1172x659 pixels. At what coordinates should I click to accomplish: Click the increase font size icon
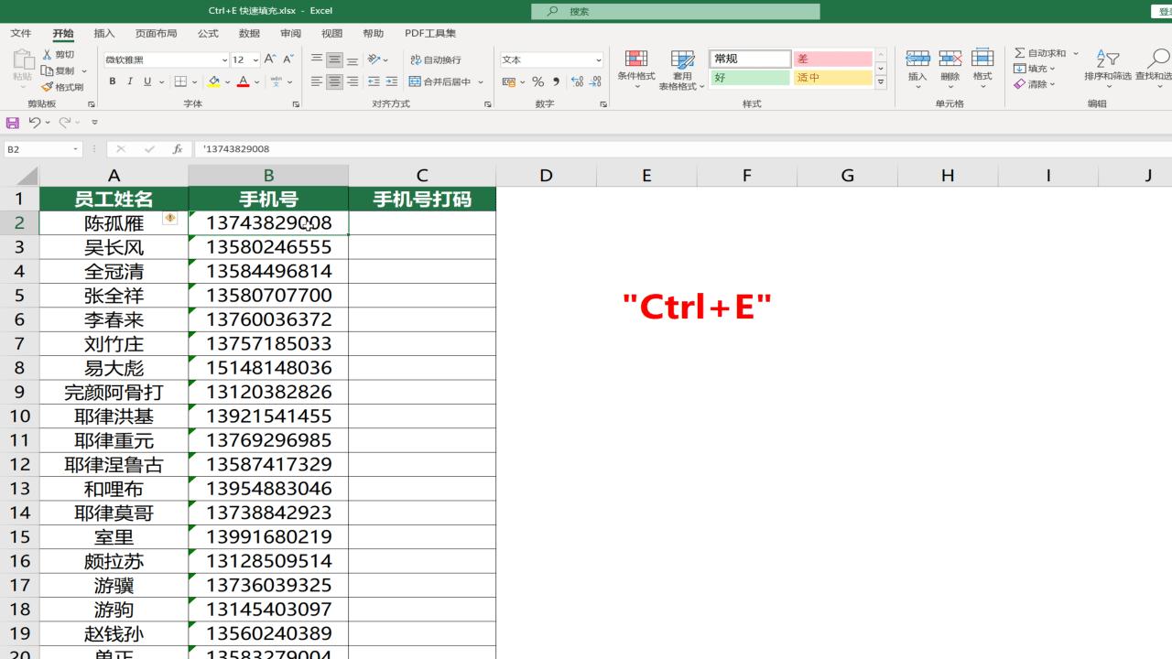[270, 59]
